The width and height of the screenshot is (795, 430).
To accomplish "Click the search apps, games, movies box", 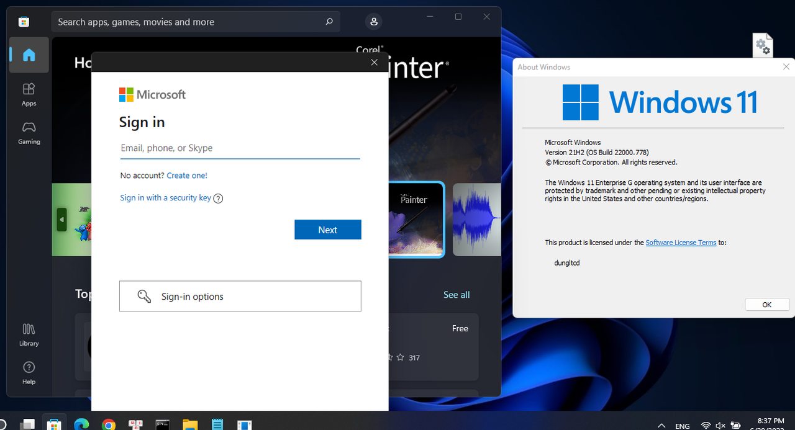I will [x=196, y=22].
